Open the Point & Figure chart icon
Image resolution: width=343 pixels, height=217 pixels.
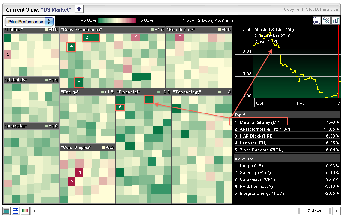(x=316, y=21)
